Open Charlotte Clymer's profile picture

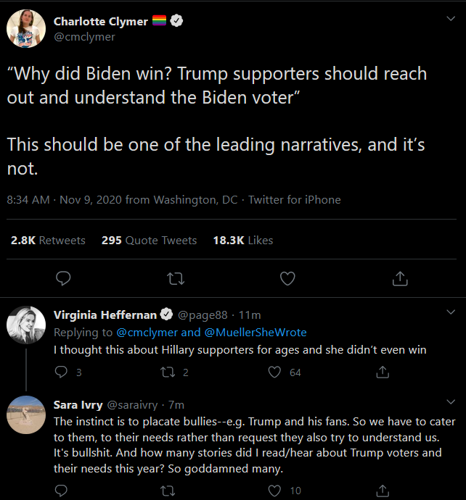(x=26, y=29)
